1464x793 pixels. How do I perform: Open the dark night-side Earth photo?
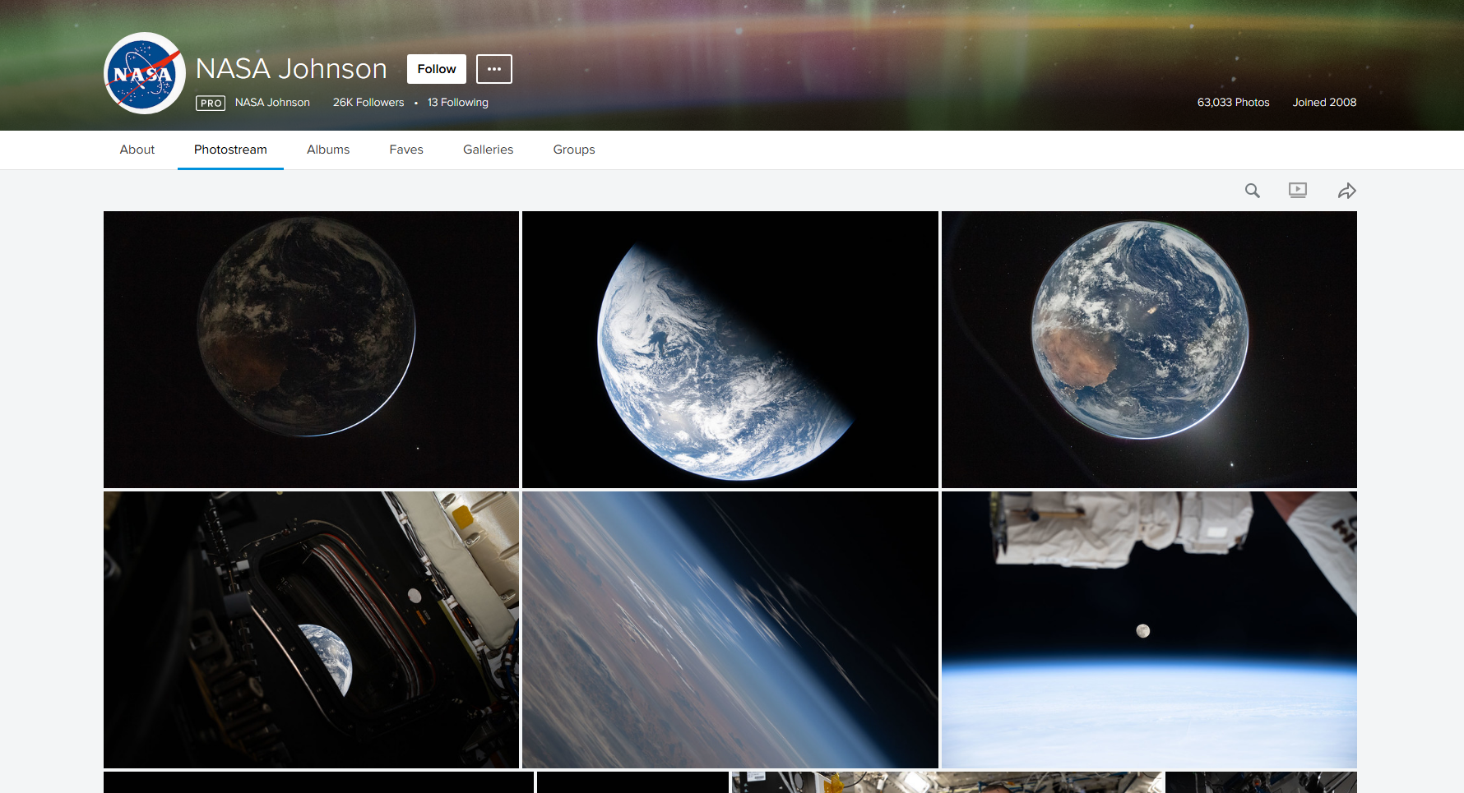311,349
